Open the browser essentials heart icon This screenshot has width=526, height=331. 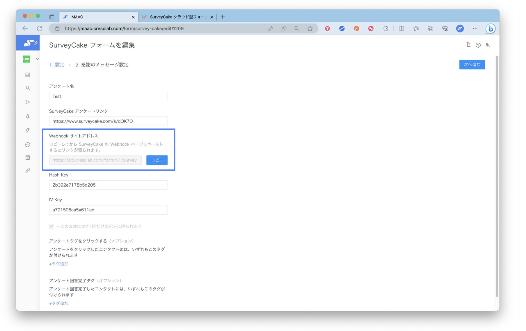(x=445, y=28)
